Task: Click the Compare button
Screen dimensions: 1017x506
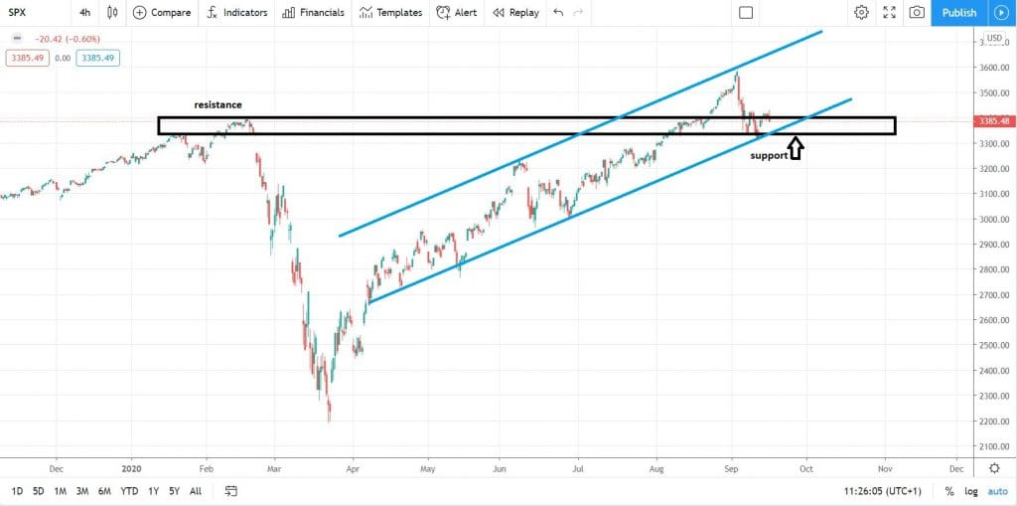Action: pyautogui.click(x=162, y=13)
